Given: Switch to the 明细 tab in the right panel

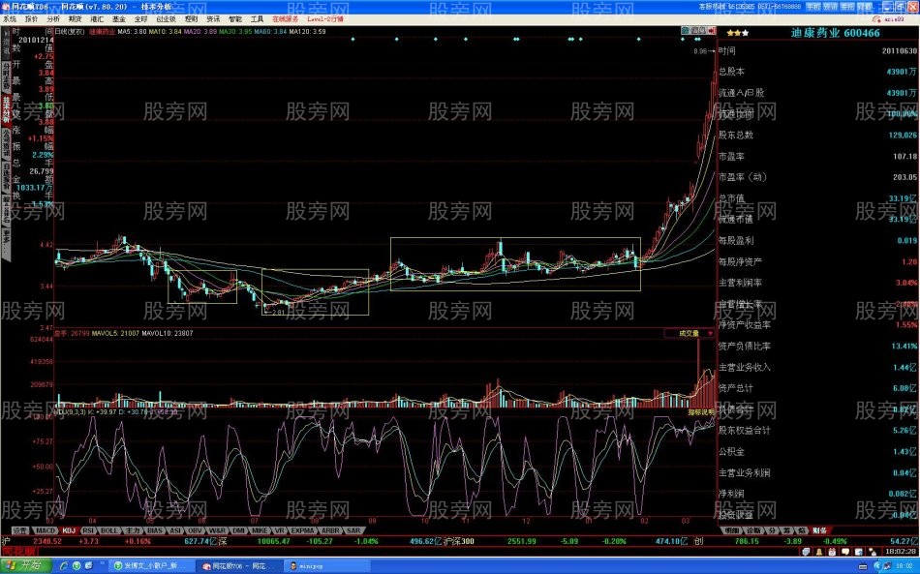Looking at the screenshot, I should (731, 530).
